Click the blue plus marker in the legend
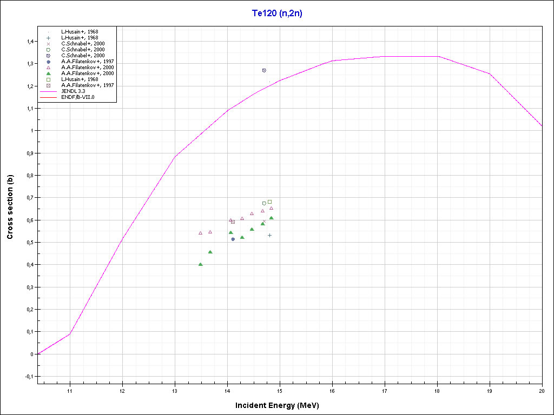 (48, 37)
